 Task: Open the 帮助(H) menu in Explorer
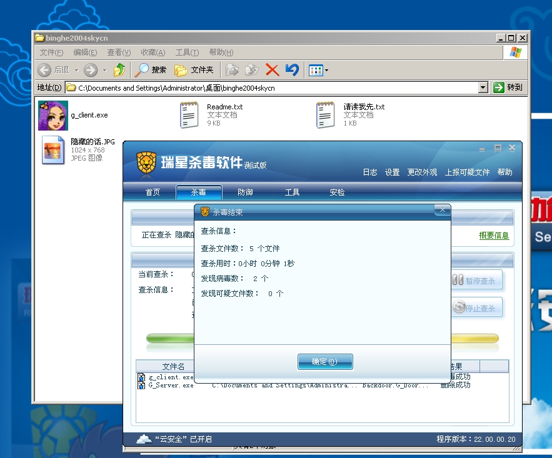pos(221,52)
